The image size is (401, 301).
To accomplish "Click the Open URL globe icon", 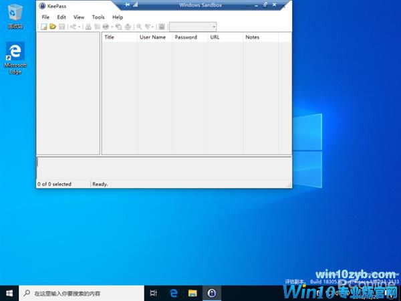I will coord(106,27).
